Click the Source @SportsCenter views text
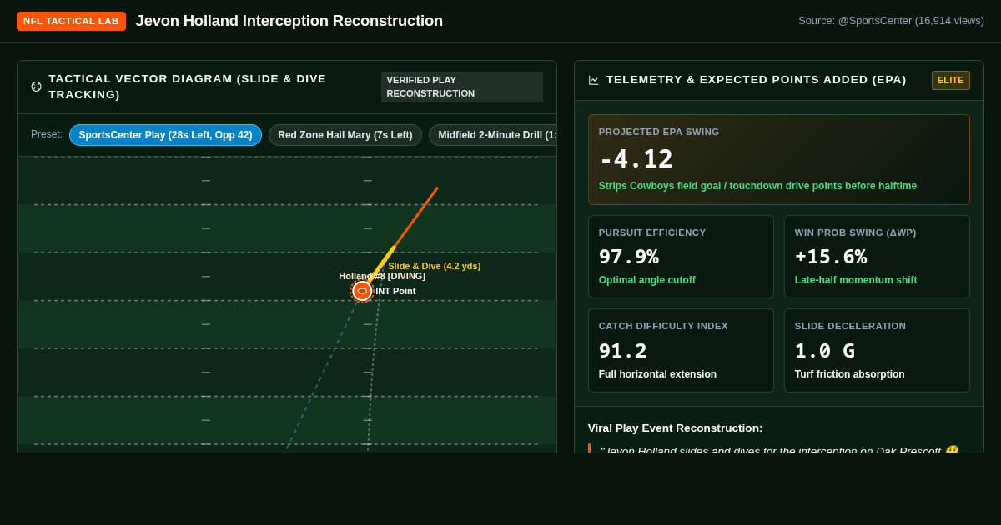The image size is (1001, 525). [x=891, y=21]
